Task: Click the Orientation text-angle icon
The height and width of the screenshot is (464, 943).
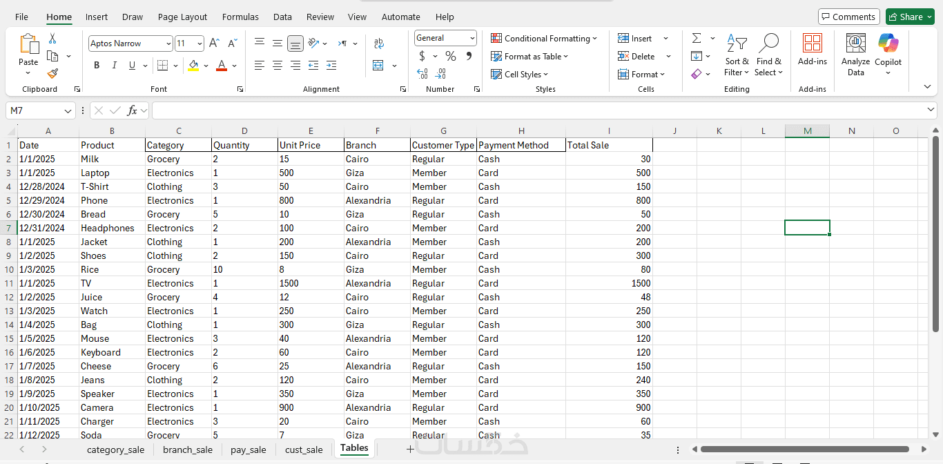Action: (x=313, y=43)
